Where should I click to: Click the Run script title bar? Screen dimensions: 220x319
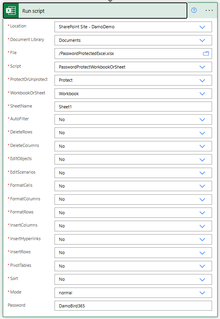(x=95, y=11)
